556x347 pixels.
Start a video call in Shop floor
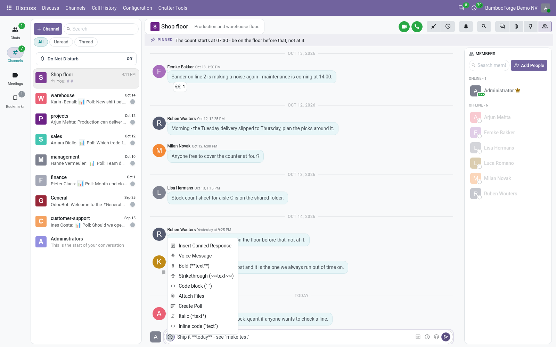404,27
